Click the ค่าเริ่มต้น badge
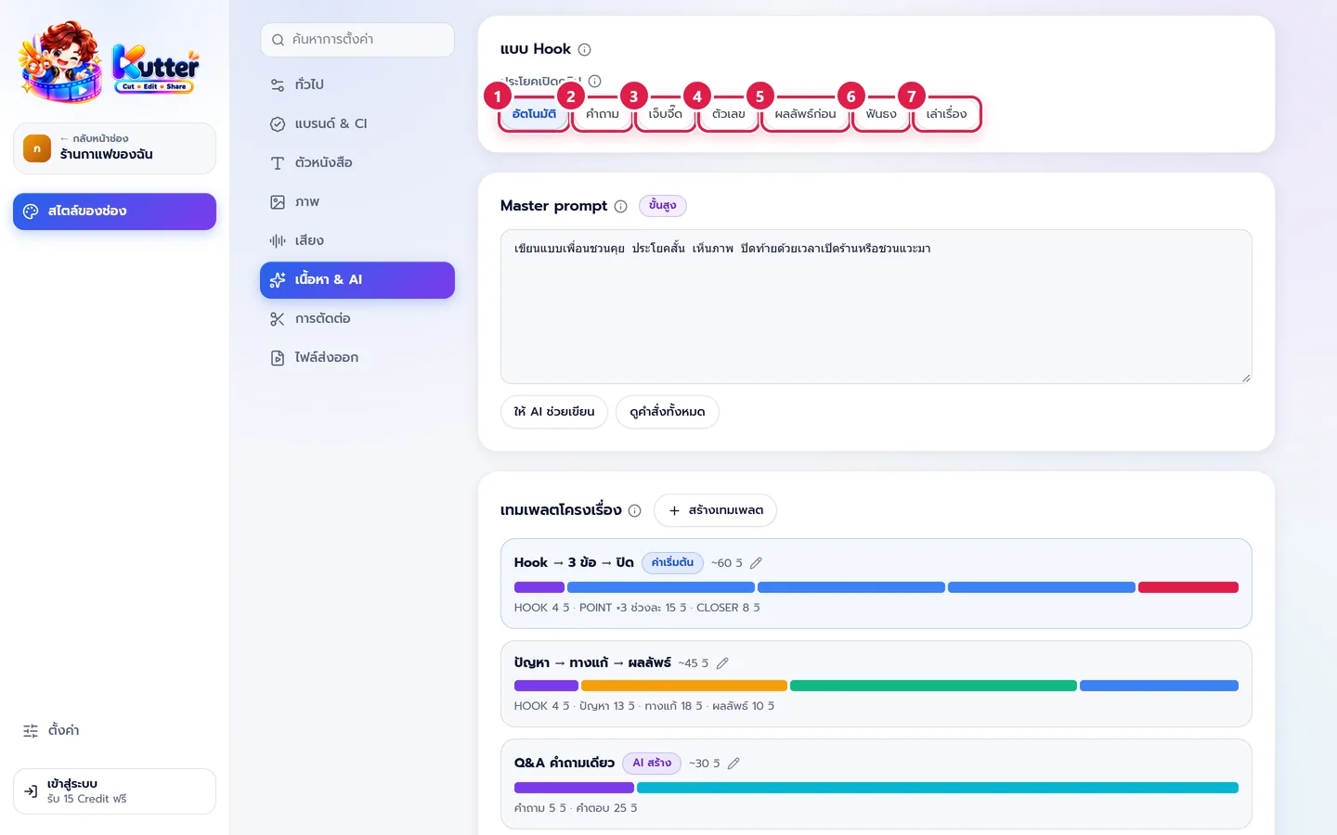 coord(672,563)
